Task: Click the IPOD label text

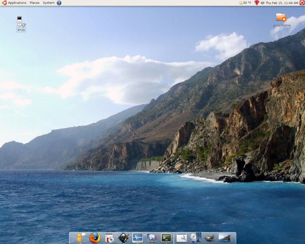Action: [x=21, y=30]
